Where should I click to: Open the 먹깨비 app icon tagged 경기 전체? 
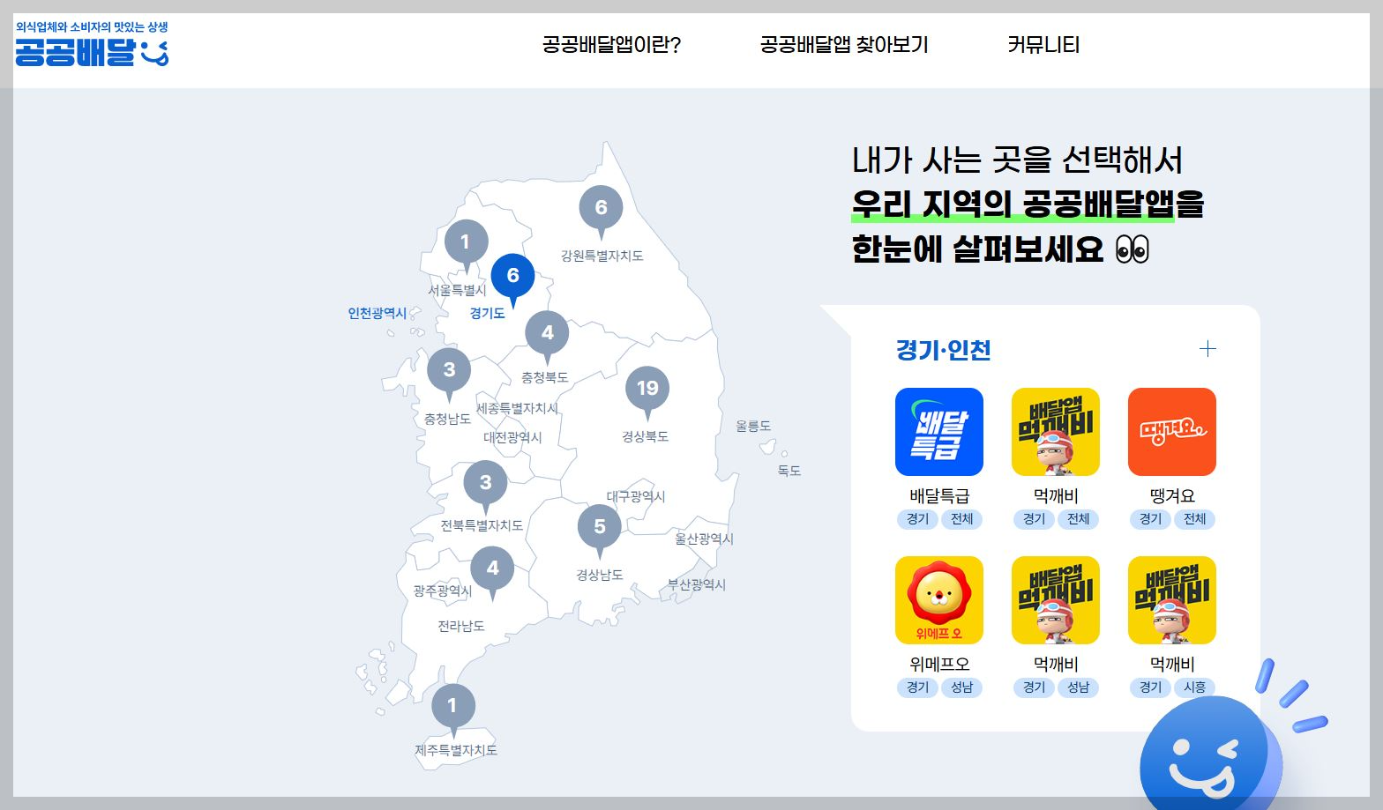[x=1056, y=432]
